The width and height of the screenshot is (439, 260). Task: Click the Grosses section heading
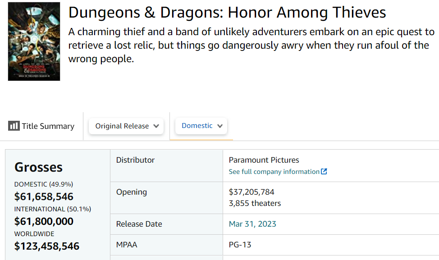38,167
